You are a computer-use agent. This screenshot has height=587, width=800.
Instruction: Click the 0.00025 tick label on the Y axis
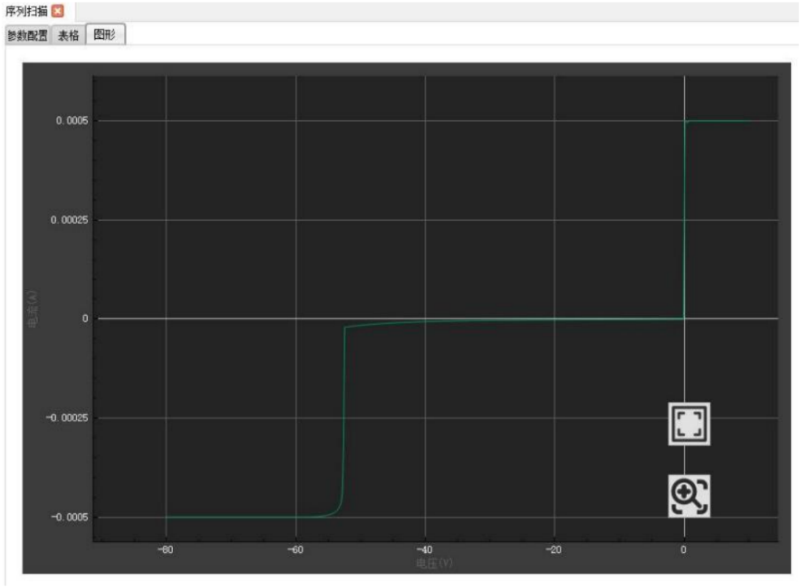tap(69, 220)
